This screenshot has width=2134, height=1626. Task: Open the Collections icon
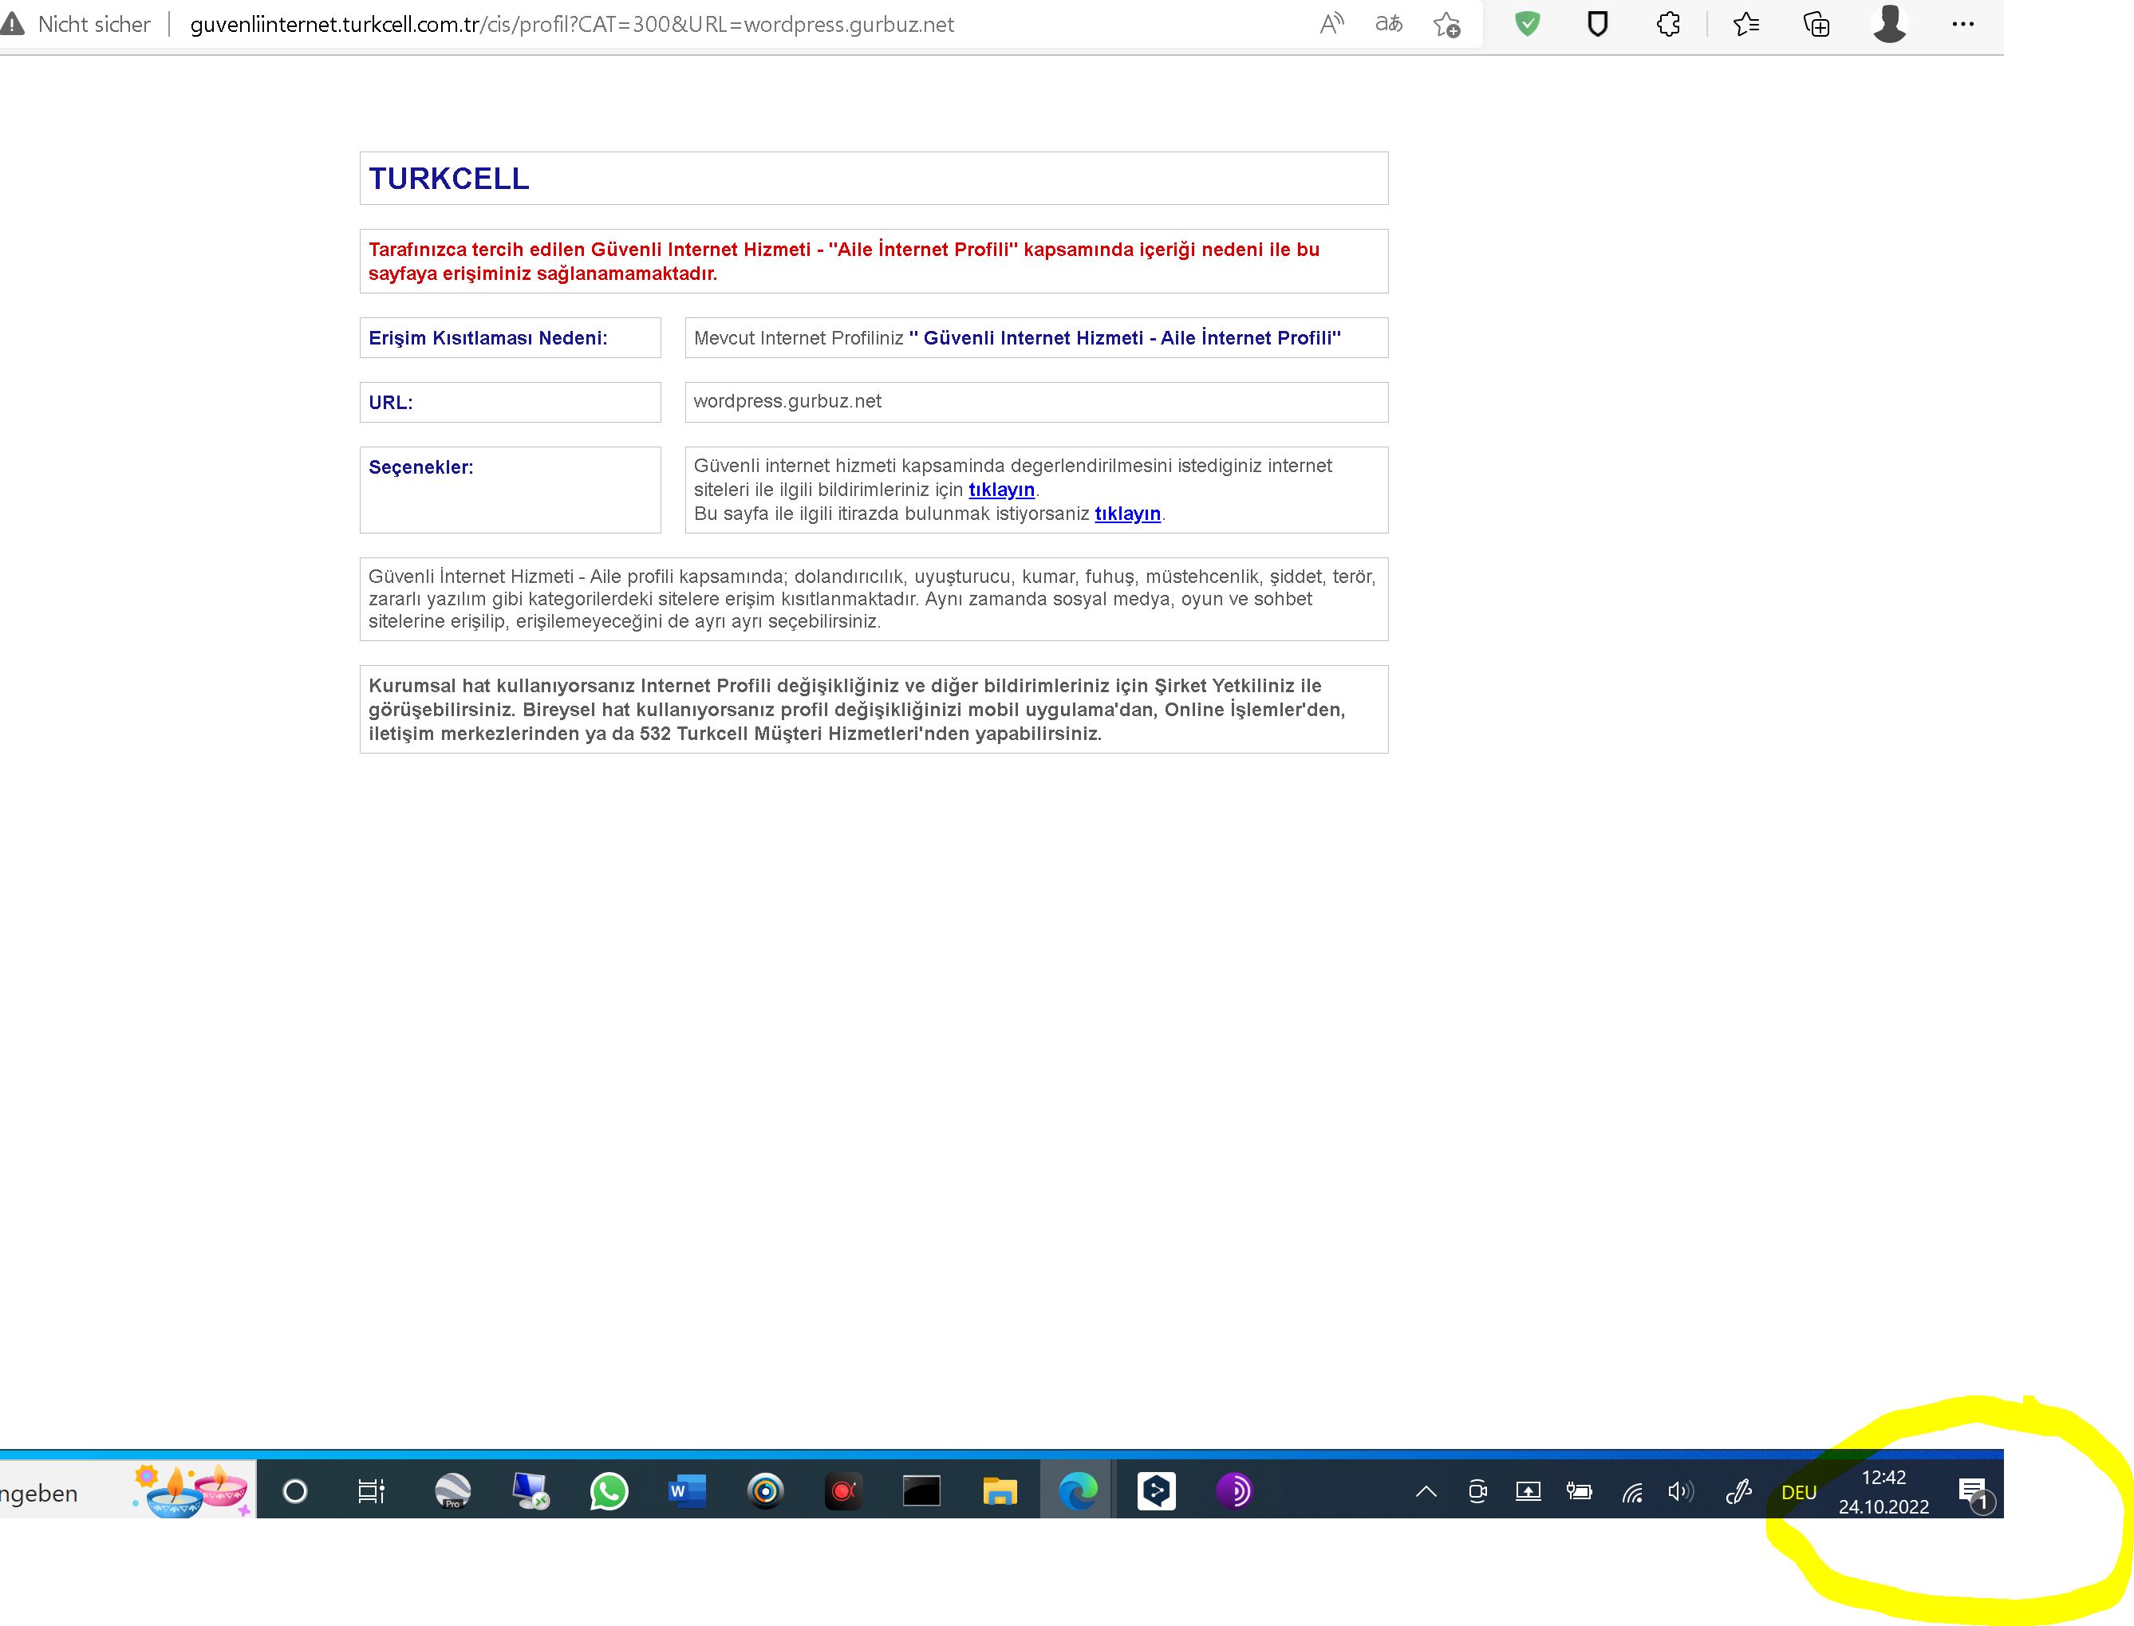click(x=1816, y=24)
